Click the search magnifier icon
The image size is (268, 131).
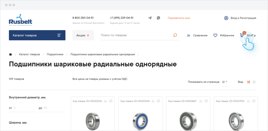[175, 35]
